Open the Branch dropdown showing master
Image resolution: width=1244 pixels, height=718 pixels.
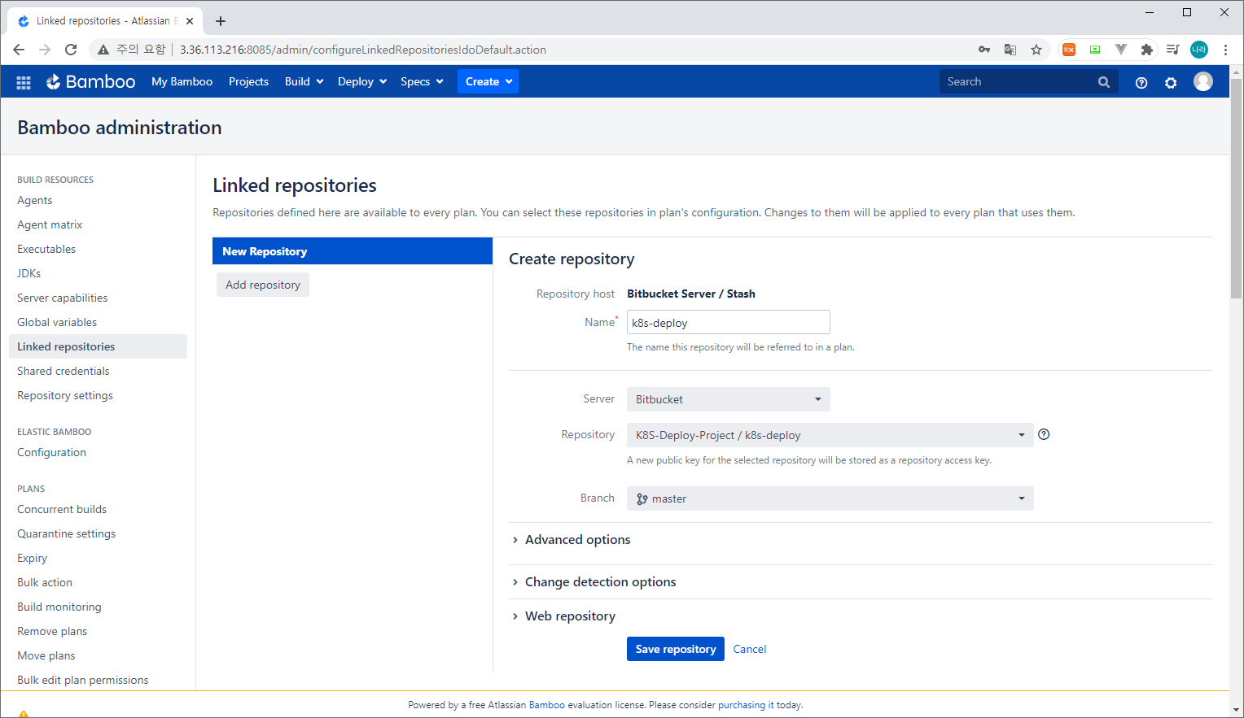click(x=830, y=498)
